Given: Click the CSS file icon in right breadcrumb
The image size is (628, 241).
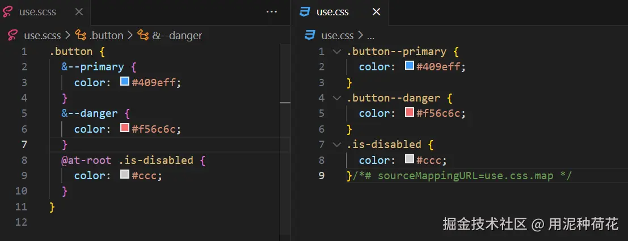Looking at the screenshot, I should [x=310, y=35].
